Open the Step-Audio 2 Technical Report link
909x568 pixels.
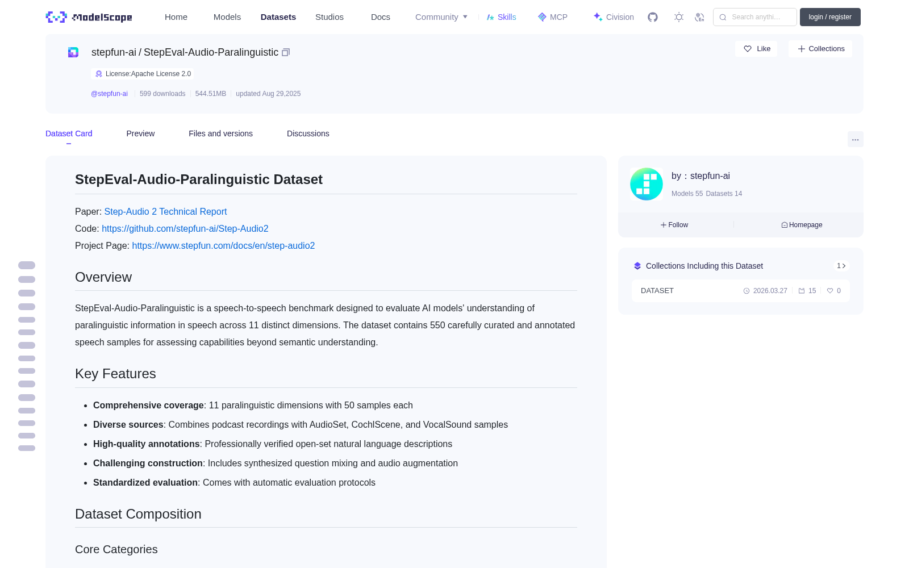coord(165,211)
